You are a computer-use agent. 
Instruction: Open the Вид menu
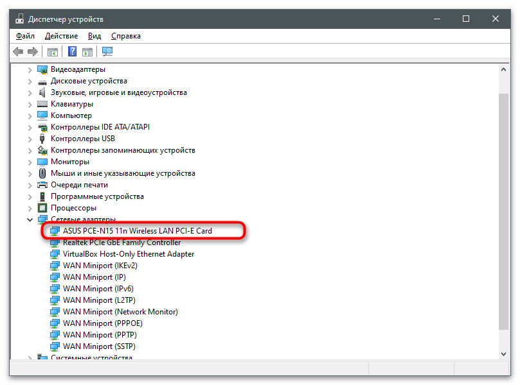pos(94,36)
